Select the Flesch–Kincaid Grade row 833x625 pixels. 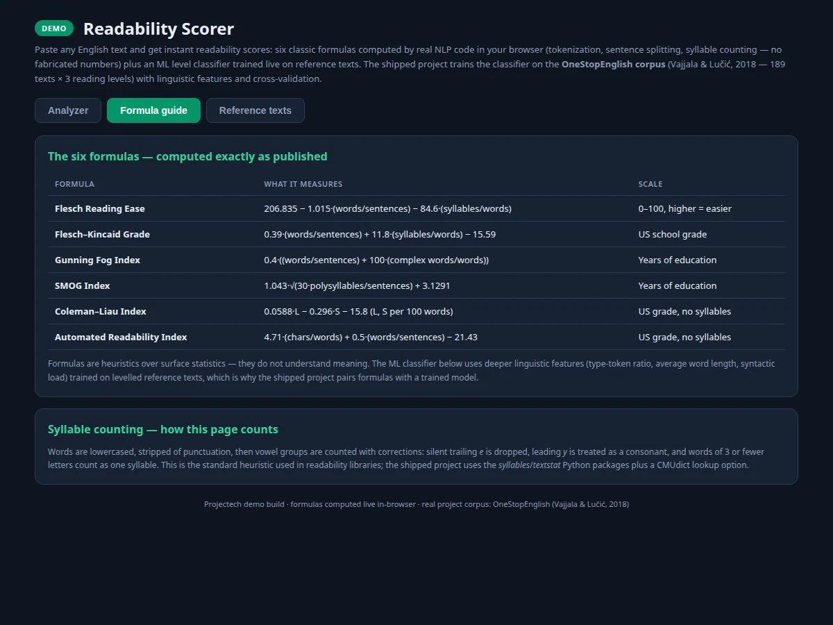click(416, 234)
